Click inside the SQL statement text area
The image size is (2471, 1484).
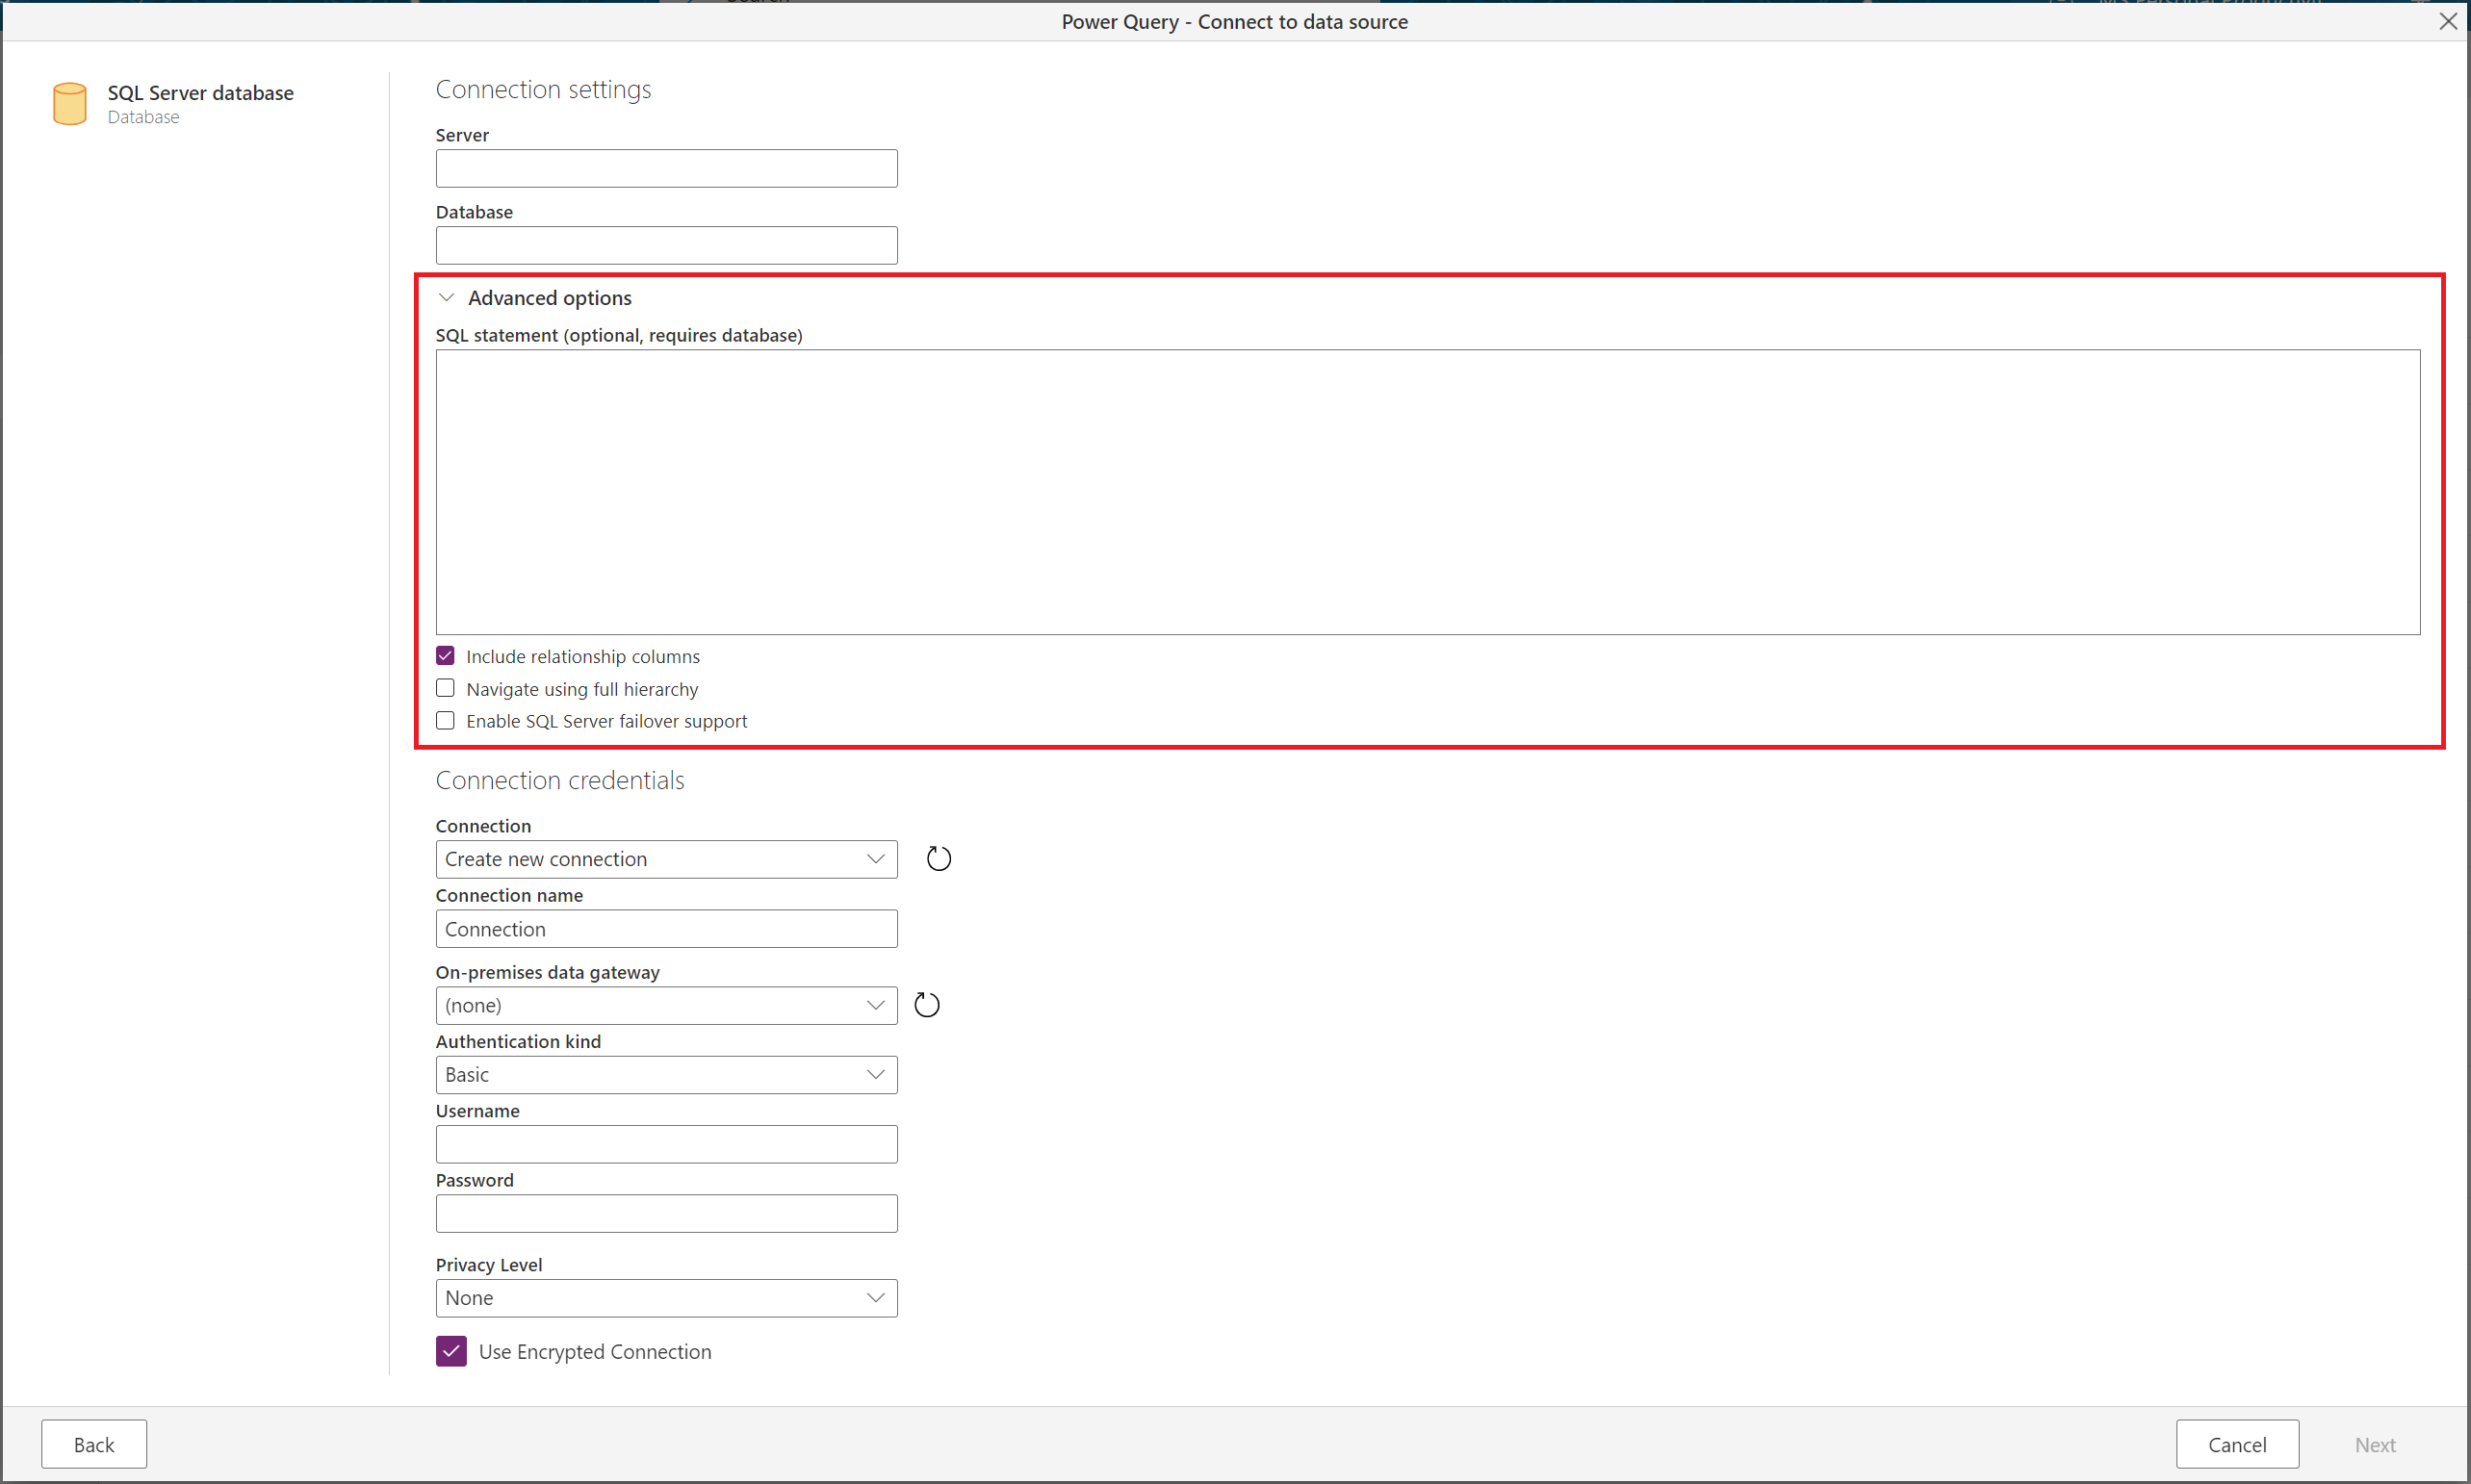click(x=1427, y=491)
